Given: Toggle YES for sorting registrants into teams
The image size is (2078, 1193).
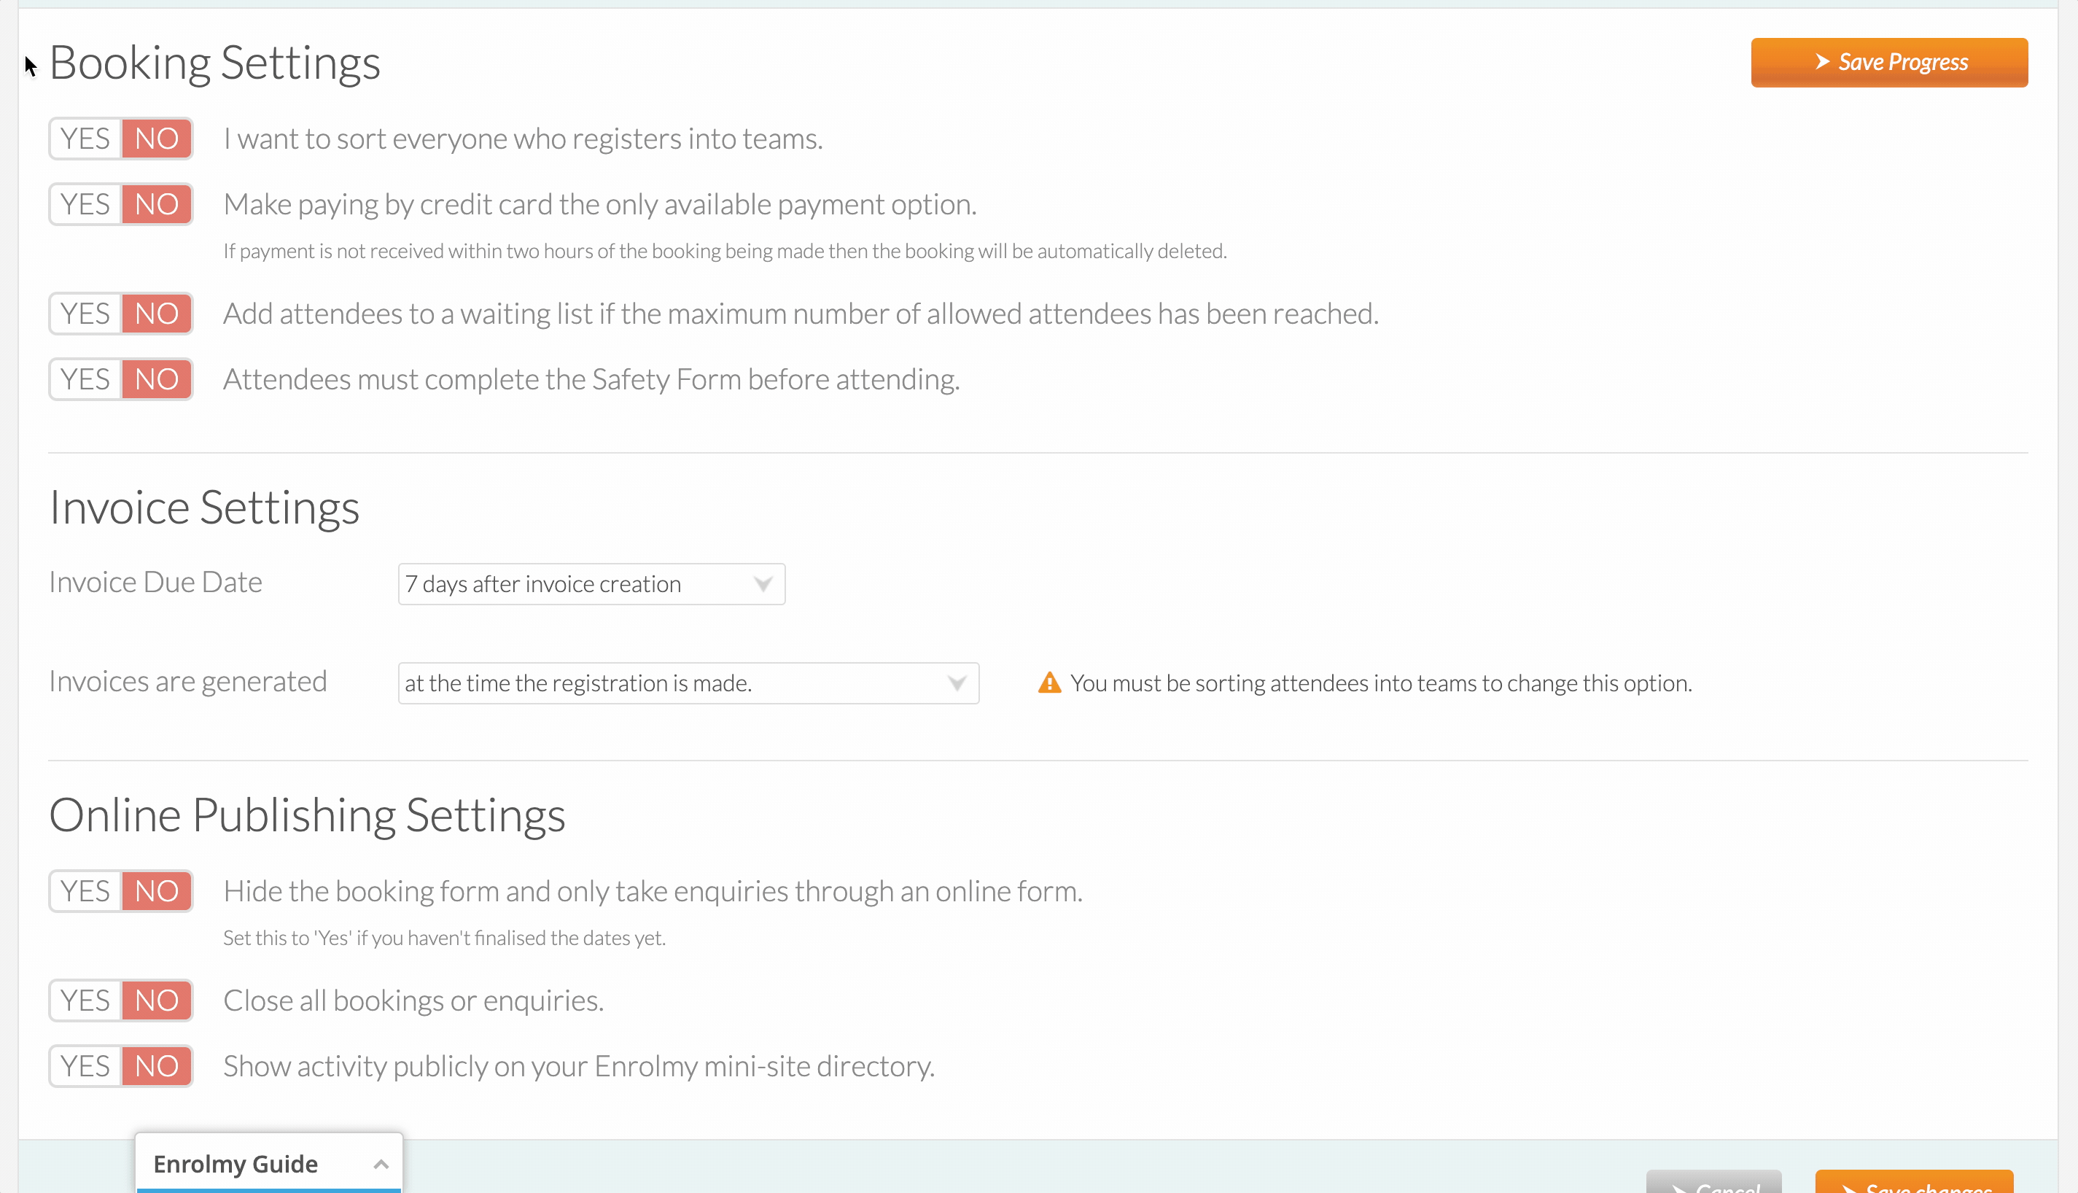Looking at the screenshot, I should 85,139.
